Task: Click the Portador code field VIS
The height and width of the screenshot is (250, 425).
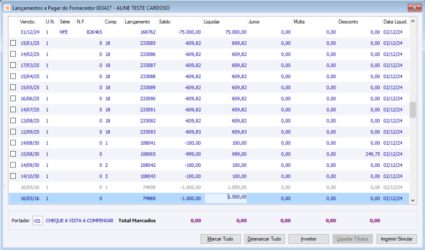Action: (x=37, y=221)
